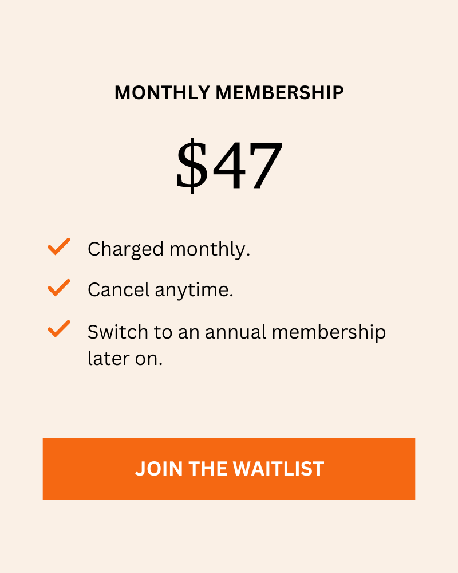Select the word Switch in third bullet
The image size is (458, 573).
pos(118,332)
